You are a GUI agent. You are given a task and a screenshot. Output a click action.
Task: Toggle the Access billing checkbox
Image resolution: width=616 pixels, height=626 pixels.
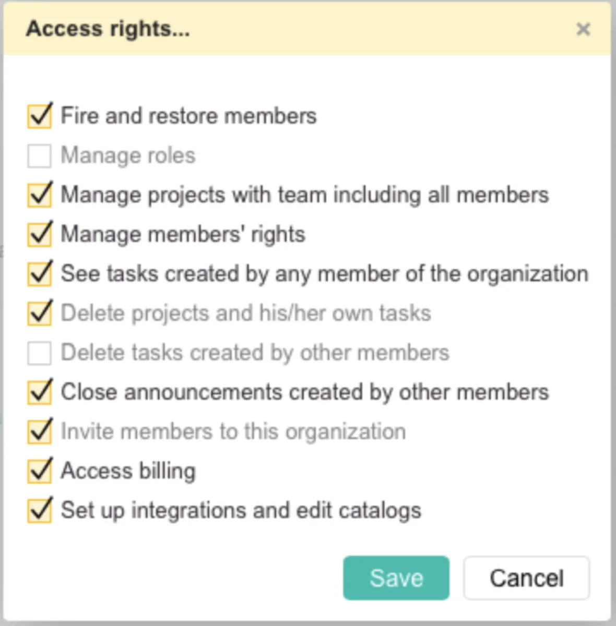pyautogui.click(x=40, y=471)
